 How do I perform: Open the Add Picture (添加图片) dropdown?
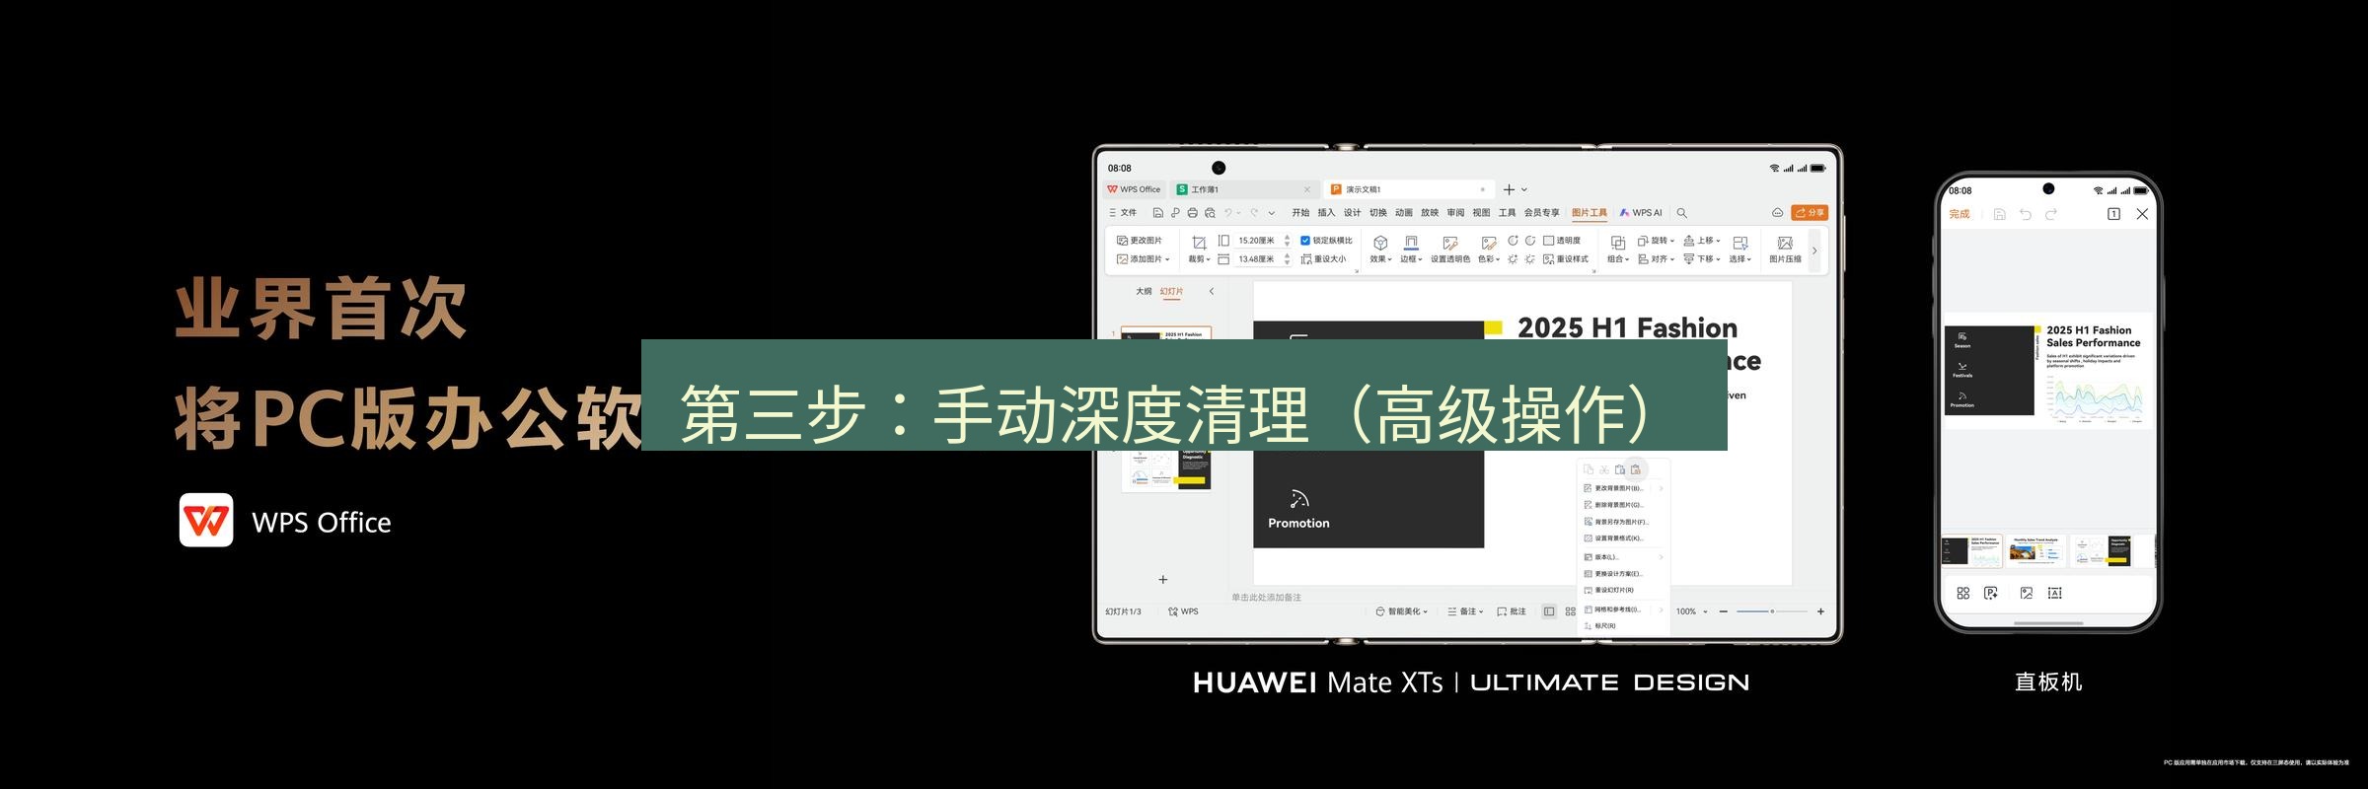point(1145,259)
